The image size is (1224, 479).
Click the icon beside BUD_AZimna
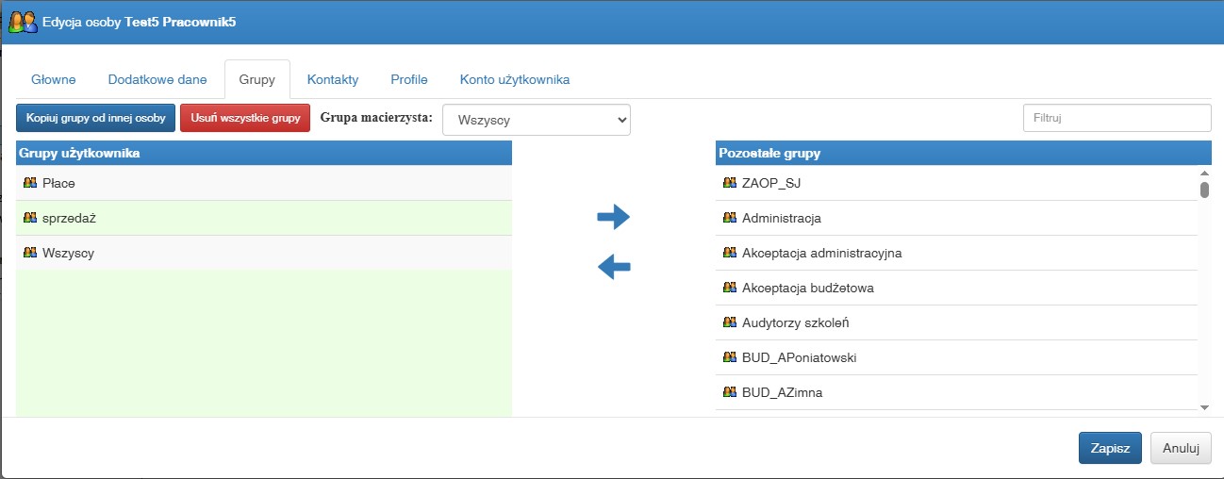[x=730, y=392]
